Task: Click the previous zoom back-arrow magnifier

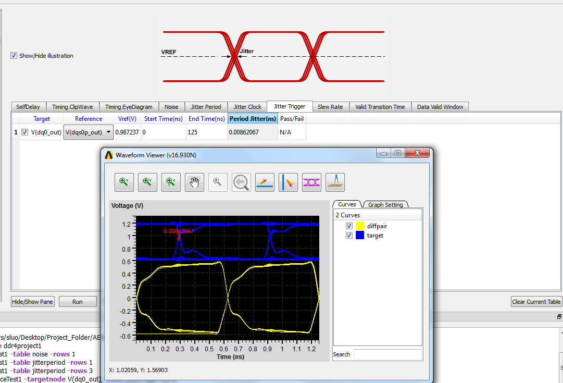Action: pos(241,182)
